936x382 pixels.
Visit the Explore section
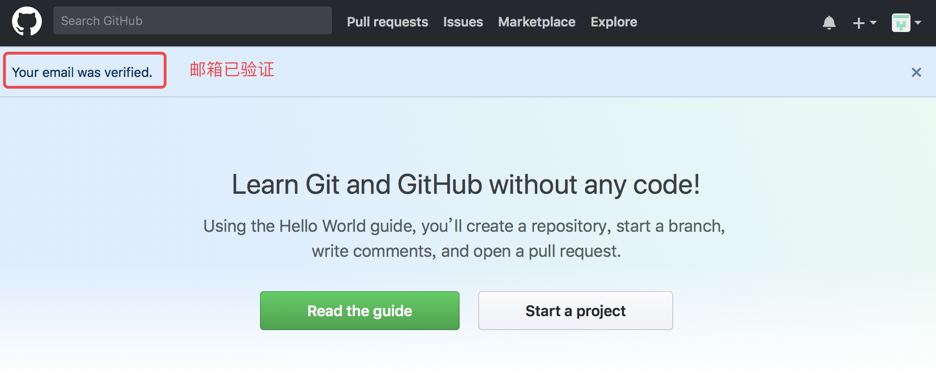614,22
